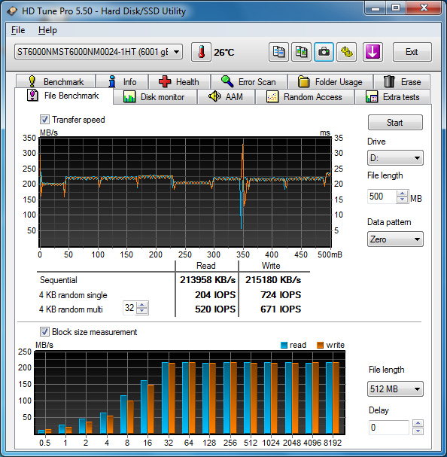Switch to the Info tab

point(122,81)
